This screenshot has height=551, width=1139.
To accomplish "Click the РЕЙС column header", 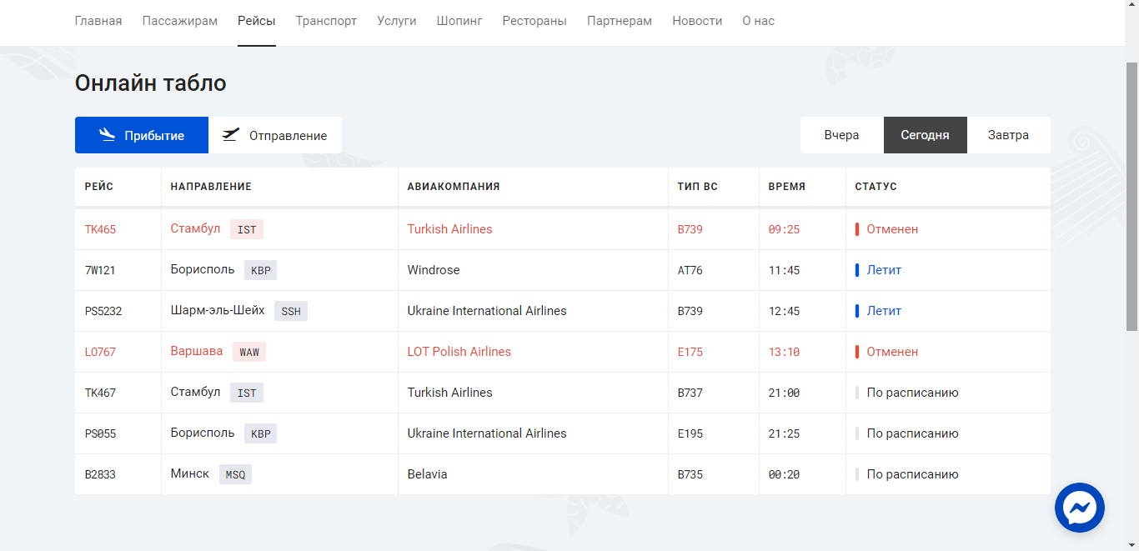I will coord(99,187).
